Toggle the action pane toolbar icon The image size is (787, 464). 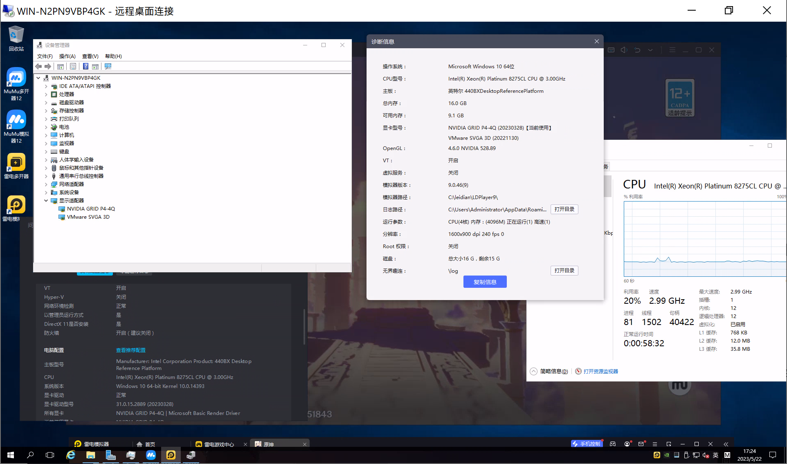point(95,66)
